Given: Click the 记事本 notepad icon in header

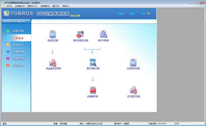Looking at the screenshot, I should pos(137,13).
